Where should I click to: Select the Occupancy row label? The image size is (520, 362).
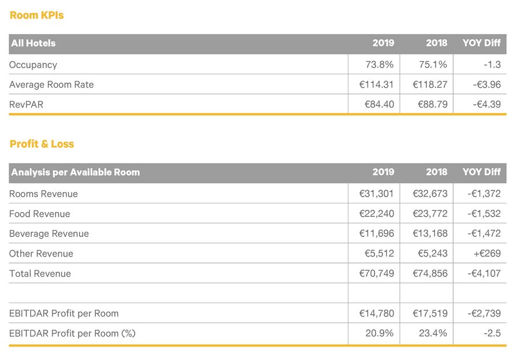(x=33, y=65)
